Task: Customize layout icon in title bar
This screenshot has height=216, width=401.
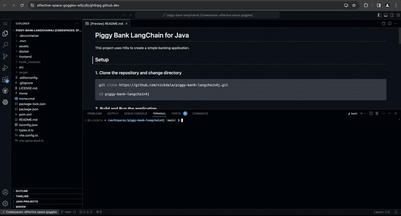Action: [x=398, y=15]
